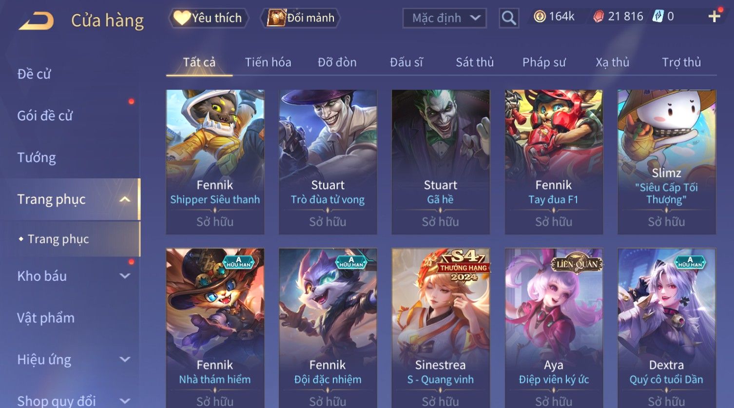Expand the Kho báu sidebar section
The height and width of the screenshot is (408, 734).
(125, 276)
